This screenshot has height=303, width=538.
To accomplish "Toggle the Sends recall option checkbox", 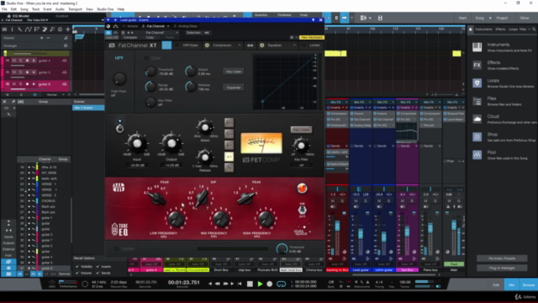I will coord(98,273).
